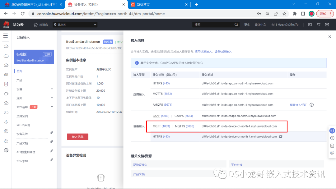Click the red 接入信息 button

click(x=77, y=136)
